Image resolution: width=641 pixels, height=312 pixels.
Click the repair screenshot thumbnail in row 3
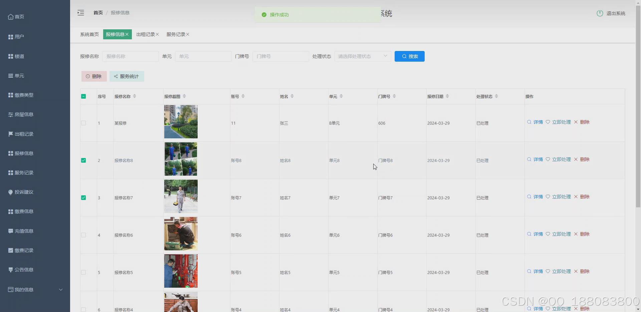tap(180, 196)
